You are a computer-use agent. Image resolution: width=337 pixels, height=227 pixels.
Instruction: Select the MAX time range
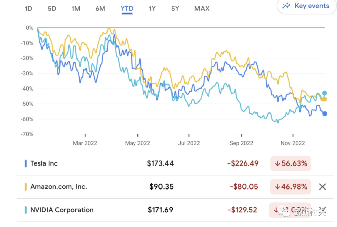[202, 9]
